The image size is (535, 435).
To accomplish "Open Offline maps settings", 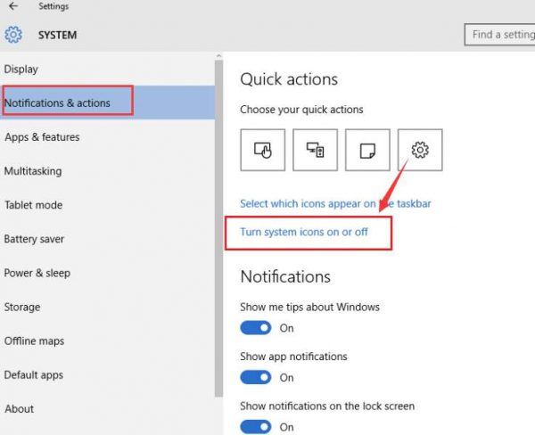I will (107, 341).
